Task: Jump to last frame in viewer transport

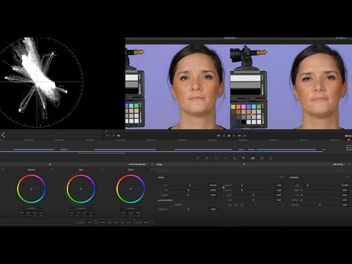Action: (240, 136)
